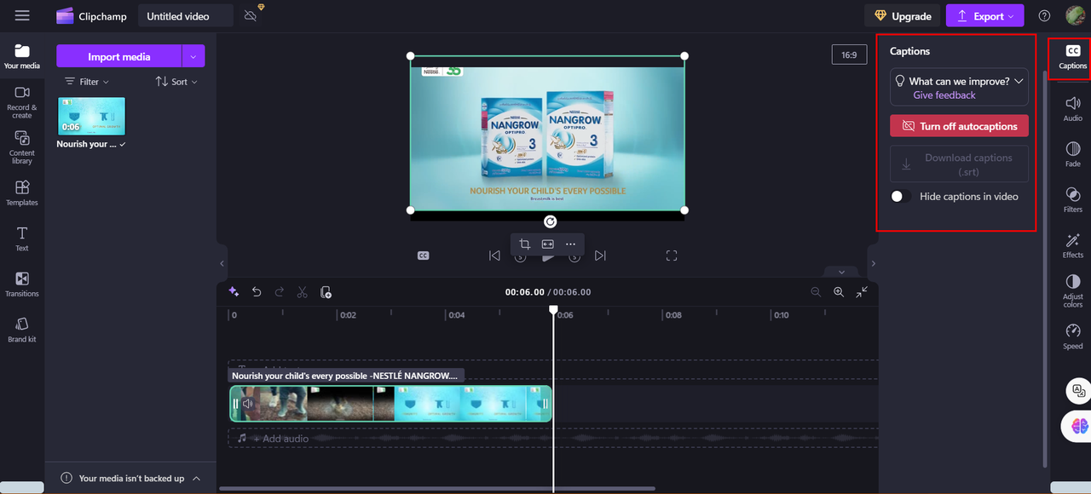Click the Untitled video title field

(186, 16)
